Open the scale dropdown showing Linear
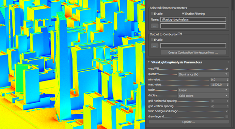 [203, 90]
